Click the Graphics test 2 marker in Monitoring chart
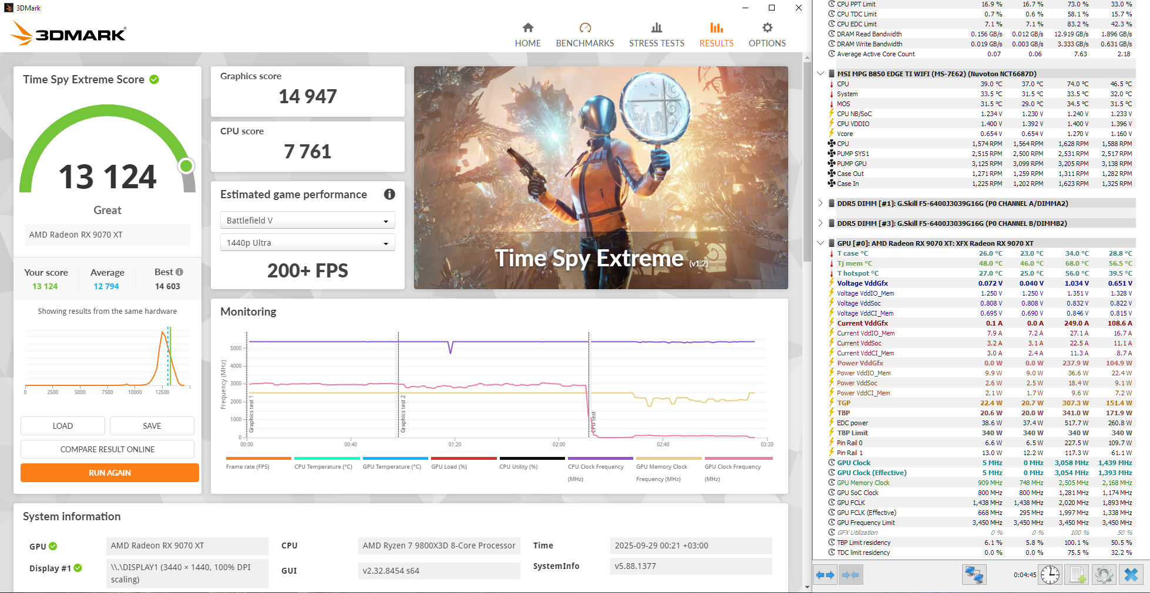The height and width of the screenshot is (593, 1150). tap(403, 414)
